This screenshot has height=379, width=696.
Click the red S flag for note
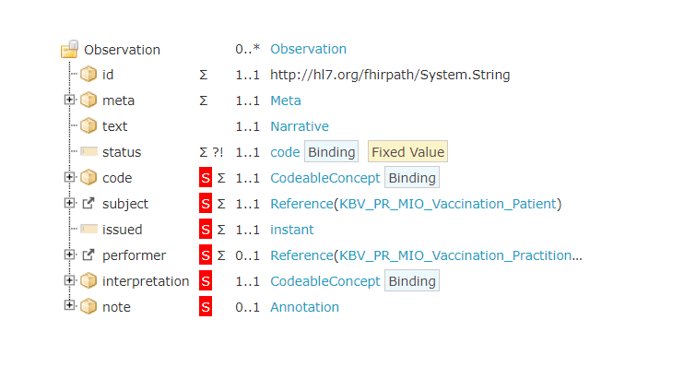pos(206,307)
